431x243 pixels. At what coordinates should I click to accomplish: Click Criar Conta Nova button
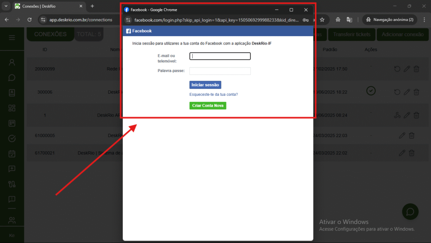[208, 106]
